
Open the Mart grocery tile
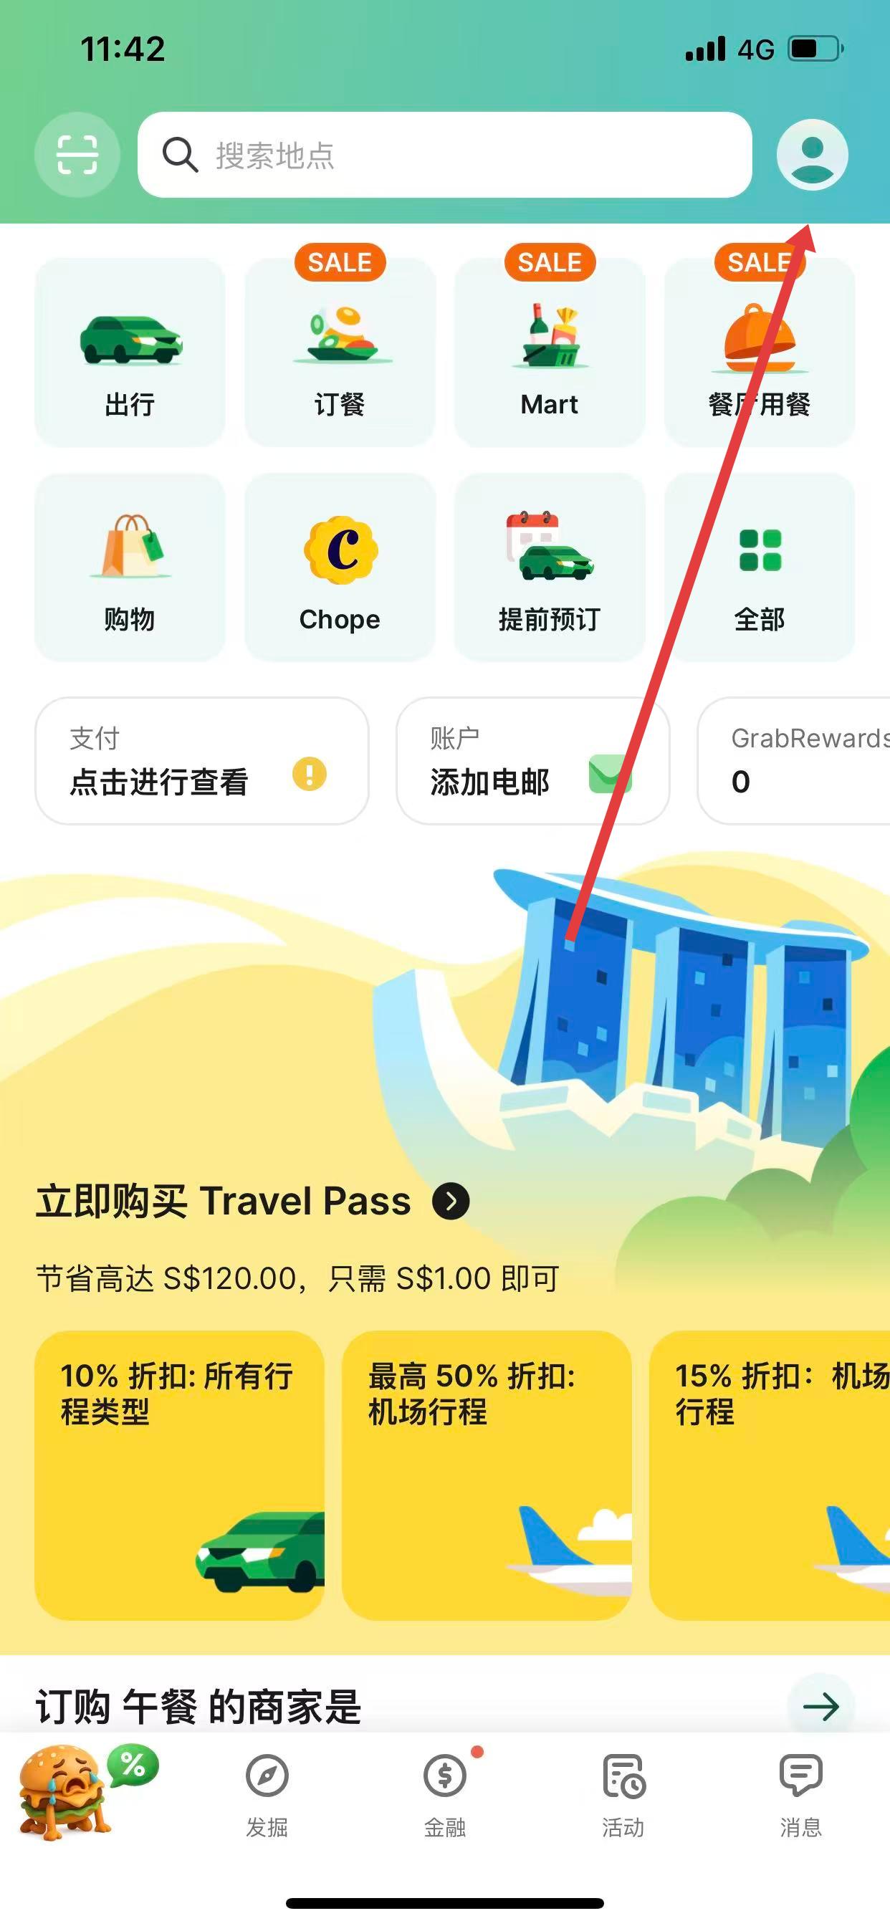pyautogui.click(x=550, y=352)
